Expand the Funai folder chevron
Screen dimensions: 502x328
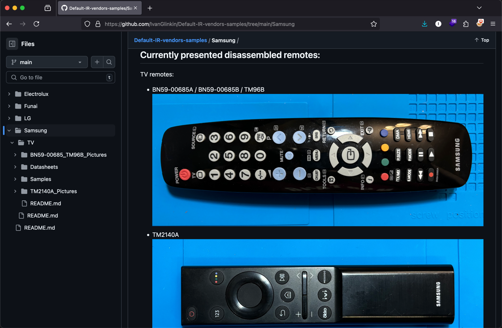(9, 106)
